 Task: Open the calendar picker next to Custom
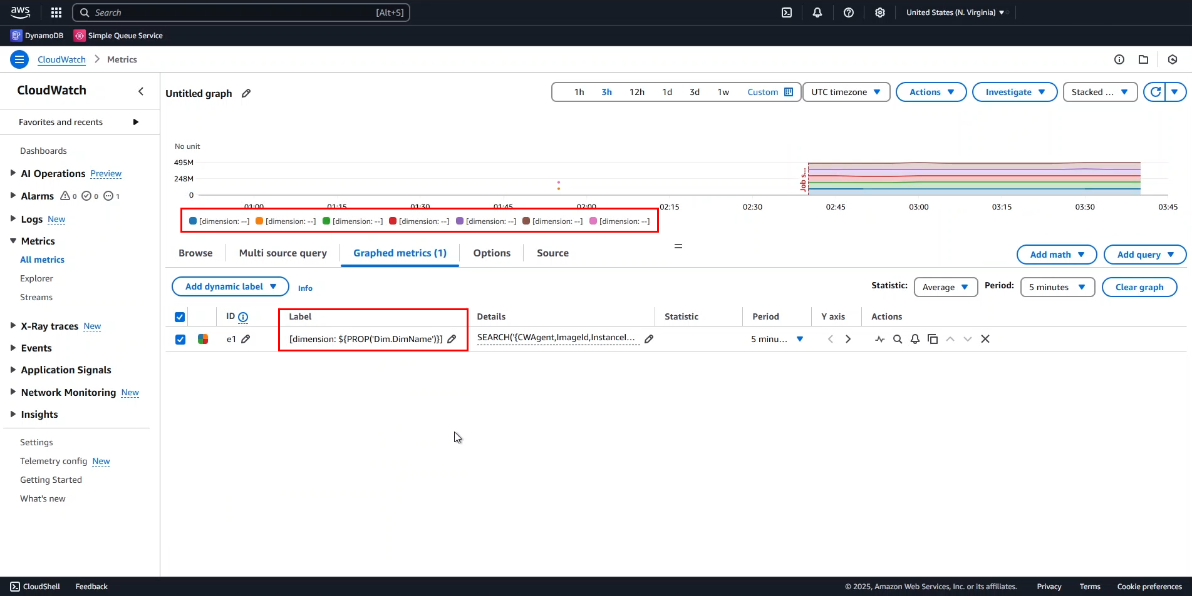point(788,91)
